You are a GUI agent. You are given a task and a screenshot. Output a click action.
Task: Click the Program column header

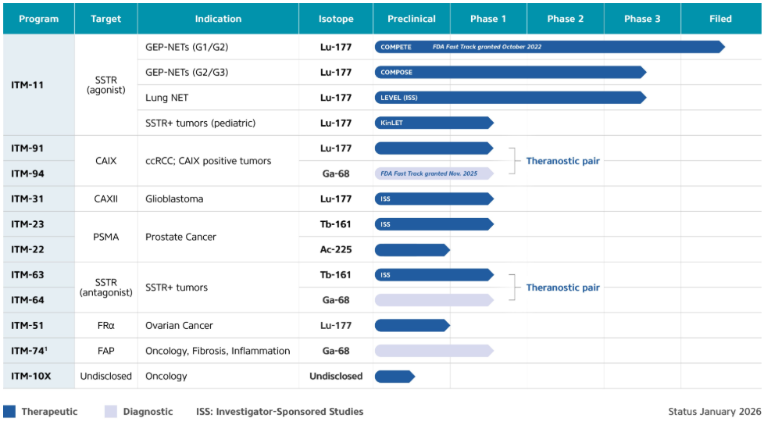tap(38, 19)
